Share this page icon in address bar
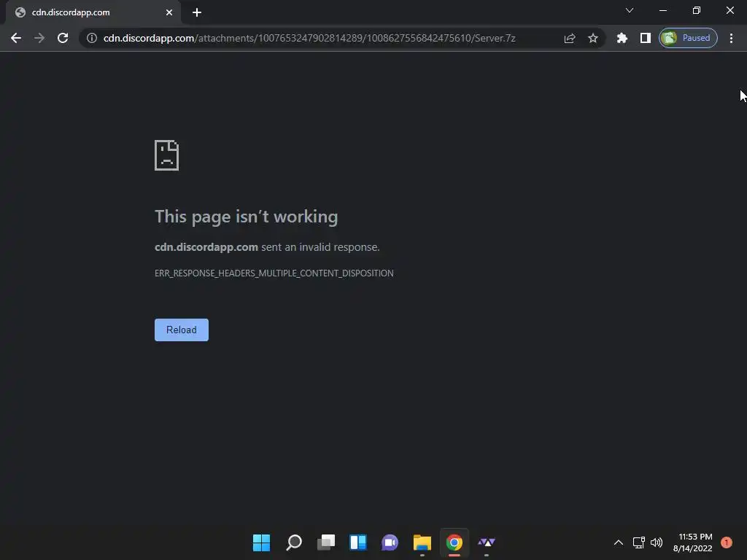The width and height of the screenshot is (747, 560). tap(570, 38)
